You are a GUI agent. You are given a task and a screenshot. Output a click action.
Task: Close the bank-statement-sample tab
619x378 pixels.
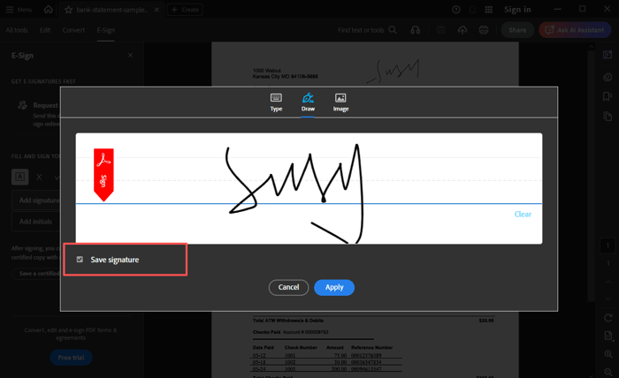click(157, 10)
